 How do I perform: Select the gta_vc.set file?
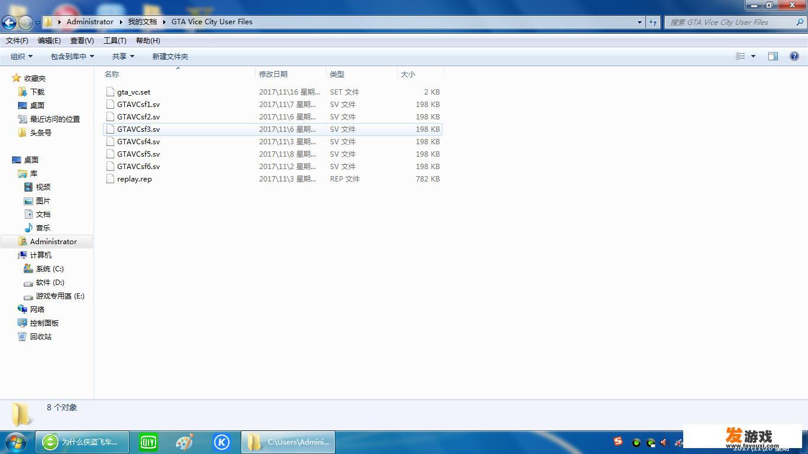click(273, 92)
